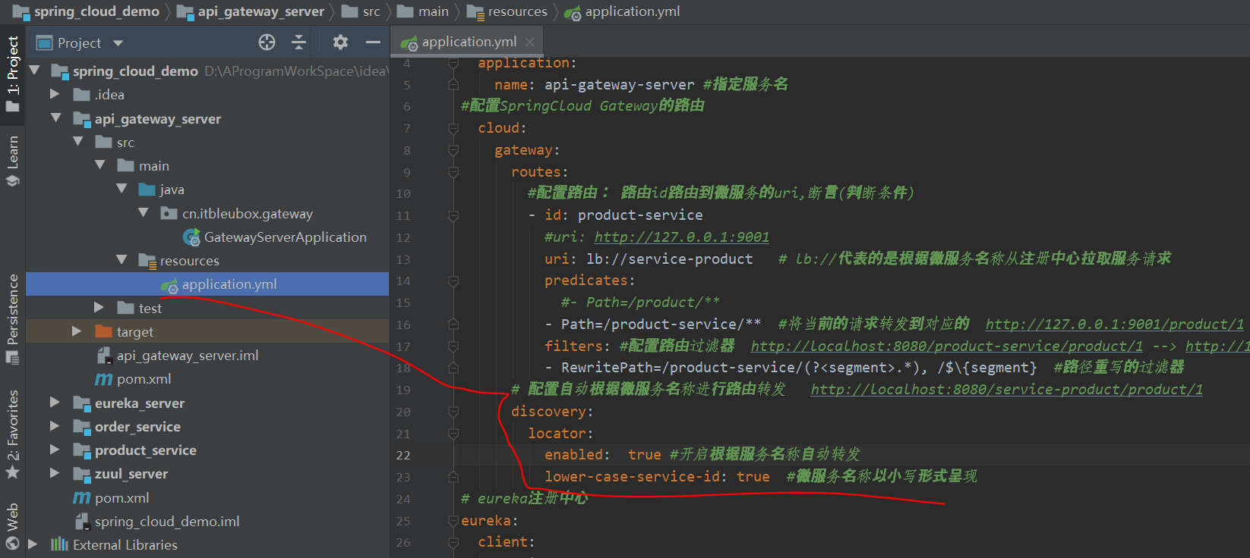Expand the test folder
Viewport: 1250px width, 558px height.
[99, 307]
